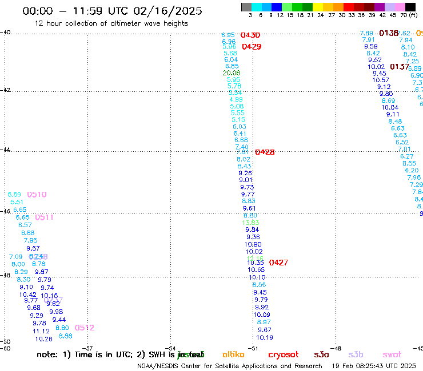Select the pink swot time label 0510

(37, 195)
